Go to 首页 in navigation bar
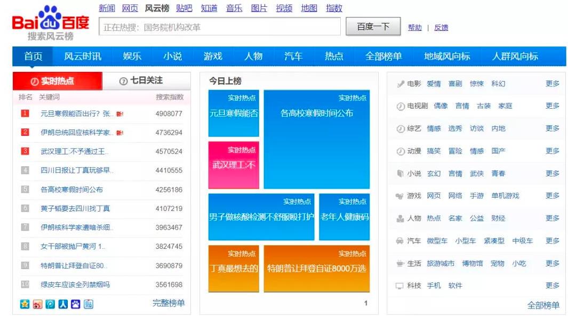The image size is (568, 316). 33,56
